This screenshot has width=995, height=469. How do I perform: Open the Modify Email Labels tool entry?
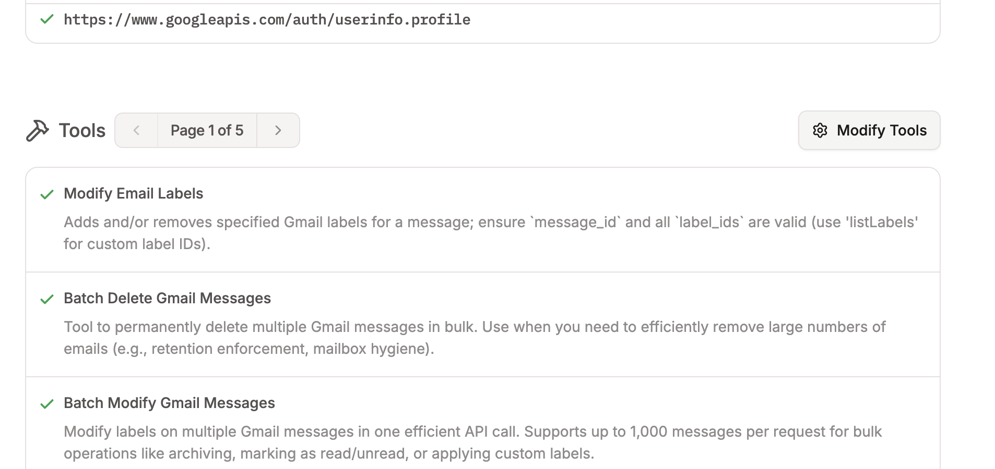(133, 193)
